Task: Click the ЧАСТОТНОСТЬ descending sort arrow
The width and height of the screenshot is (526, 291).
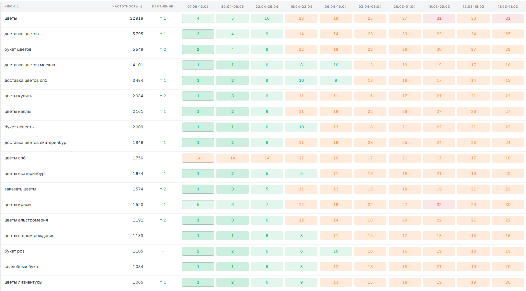Action: point(141,6)
